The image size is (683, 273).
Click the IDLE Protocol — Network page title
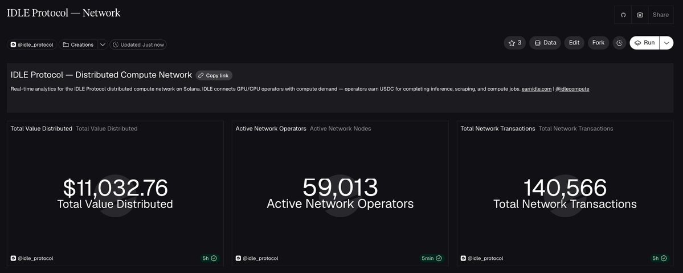tap(64, 13)
